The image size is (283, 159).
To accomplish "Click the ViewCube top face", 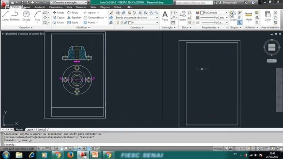I will coord(272,47).
